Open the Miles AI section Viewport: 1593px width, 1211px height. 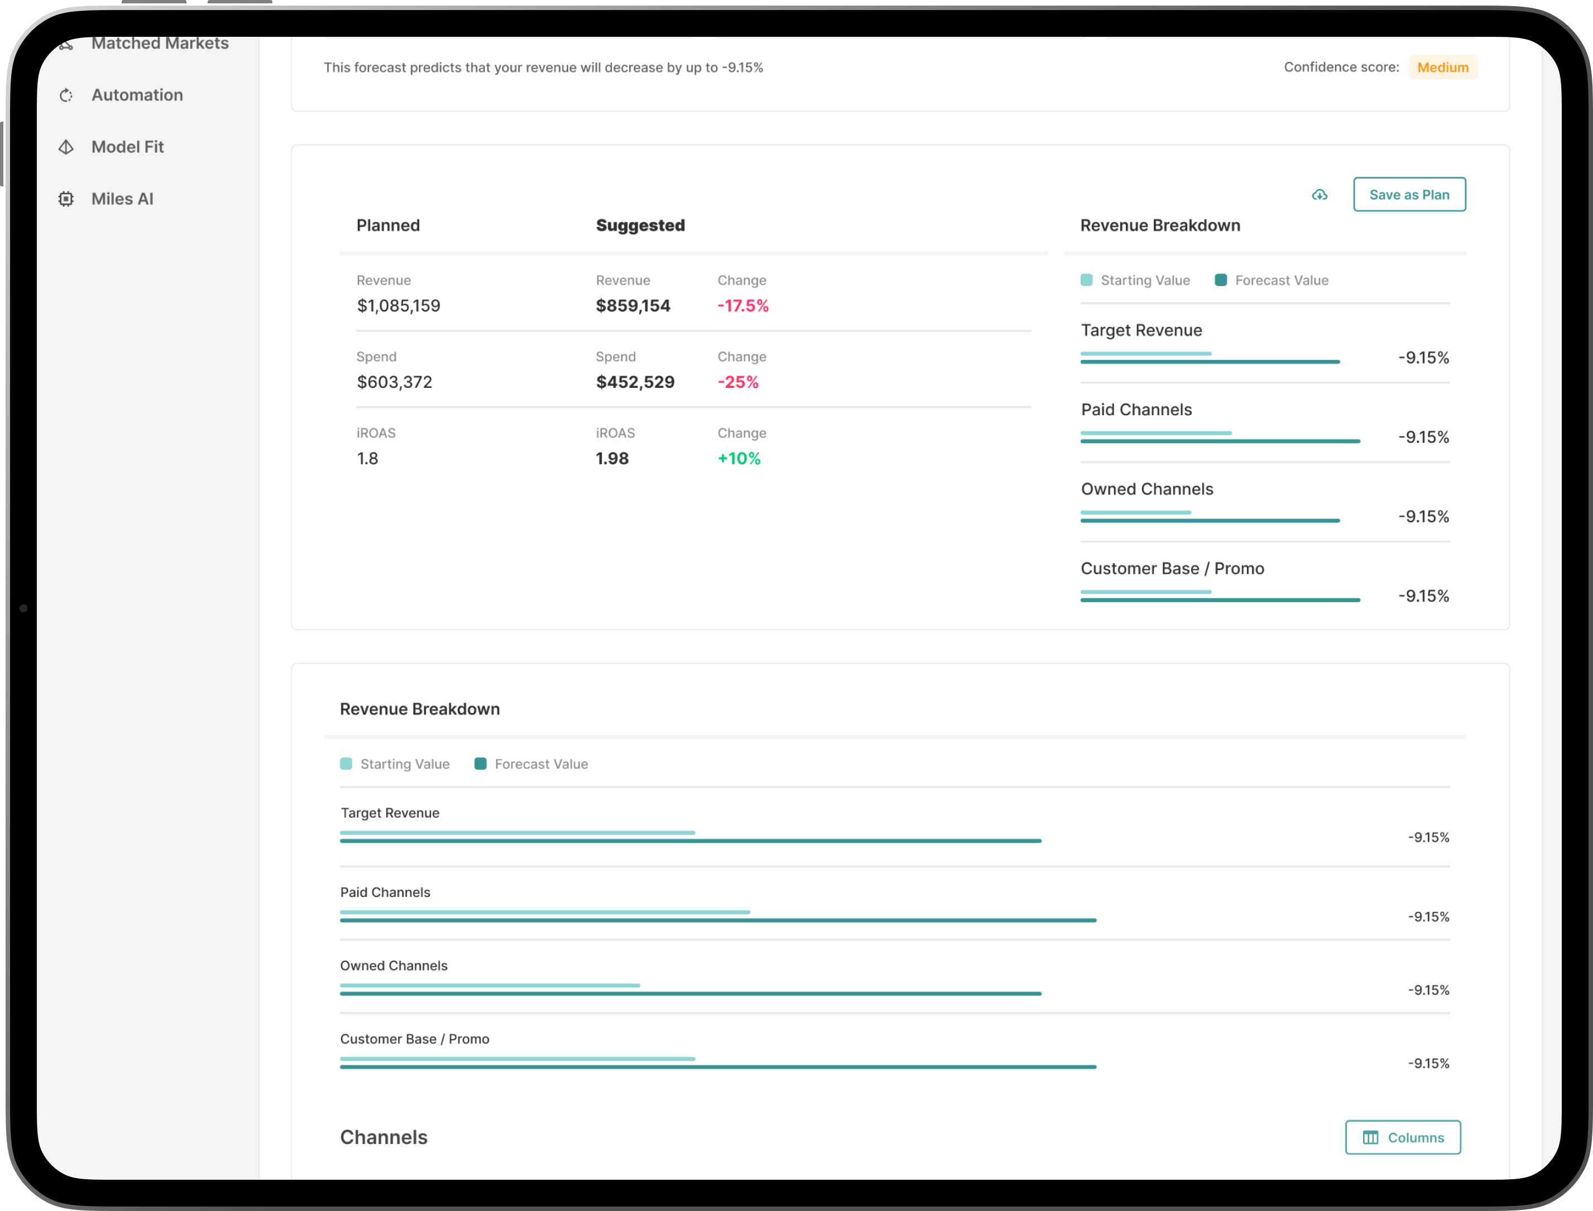[122, 199]
